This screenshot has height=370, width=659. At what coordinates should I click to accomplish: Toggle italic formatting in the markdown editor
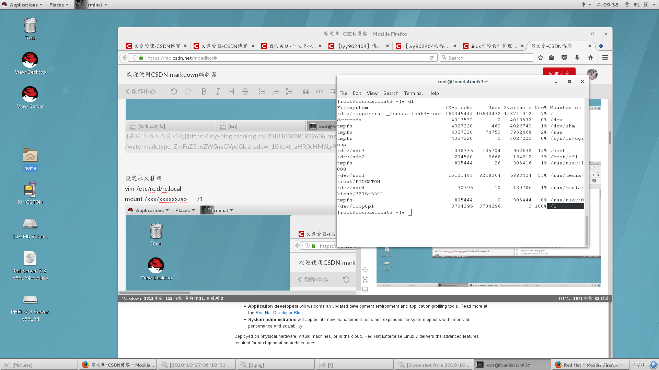point(218,91)
